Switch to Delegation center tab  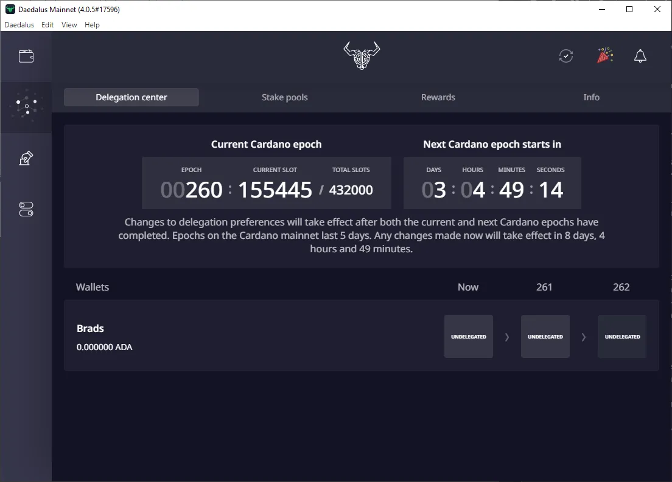pyautogui.click(x=131, y=97)
